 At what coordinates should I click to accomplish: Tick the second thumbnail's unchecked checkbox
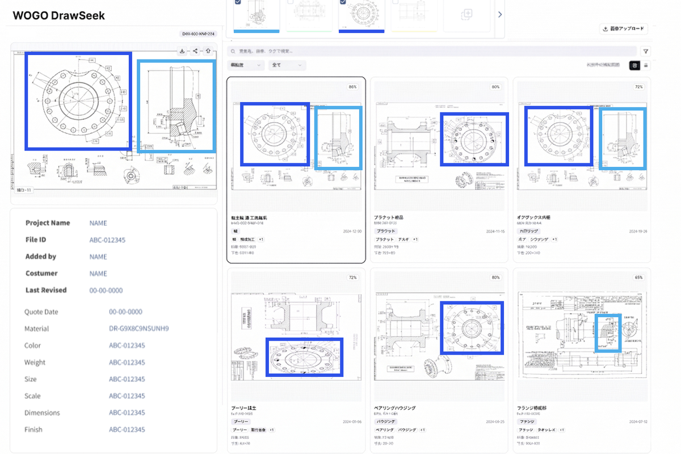click(x=291, y=2)
